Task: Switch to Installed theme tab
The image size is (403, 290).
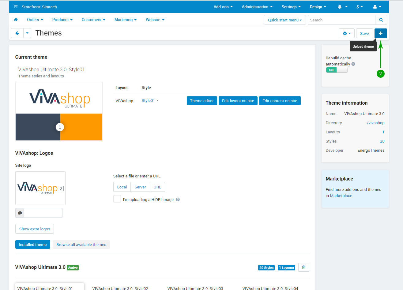Action: pyautogui.click(x=33, y=244)
